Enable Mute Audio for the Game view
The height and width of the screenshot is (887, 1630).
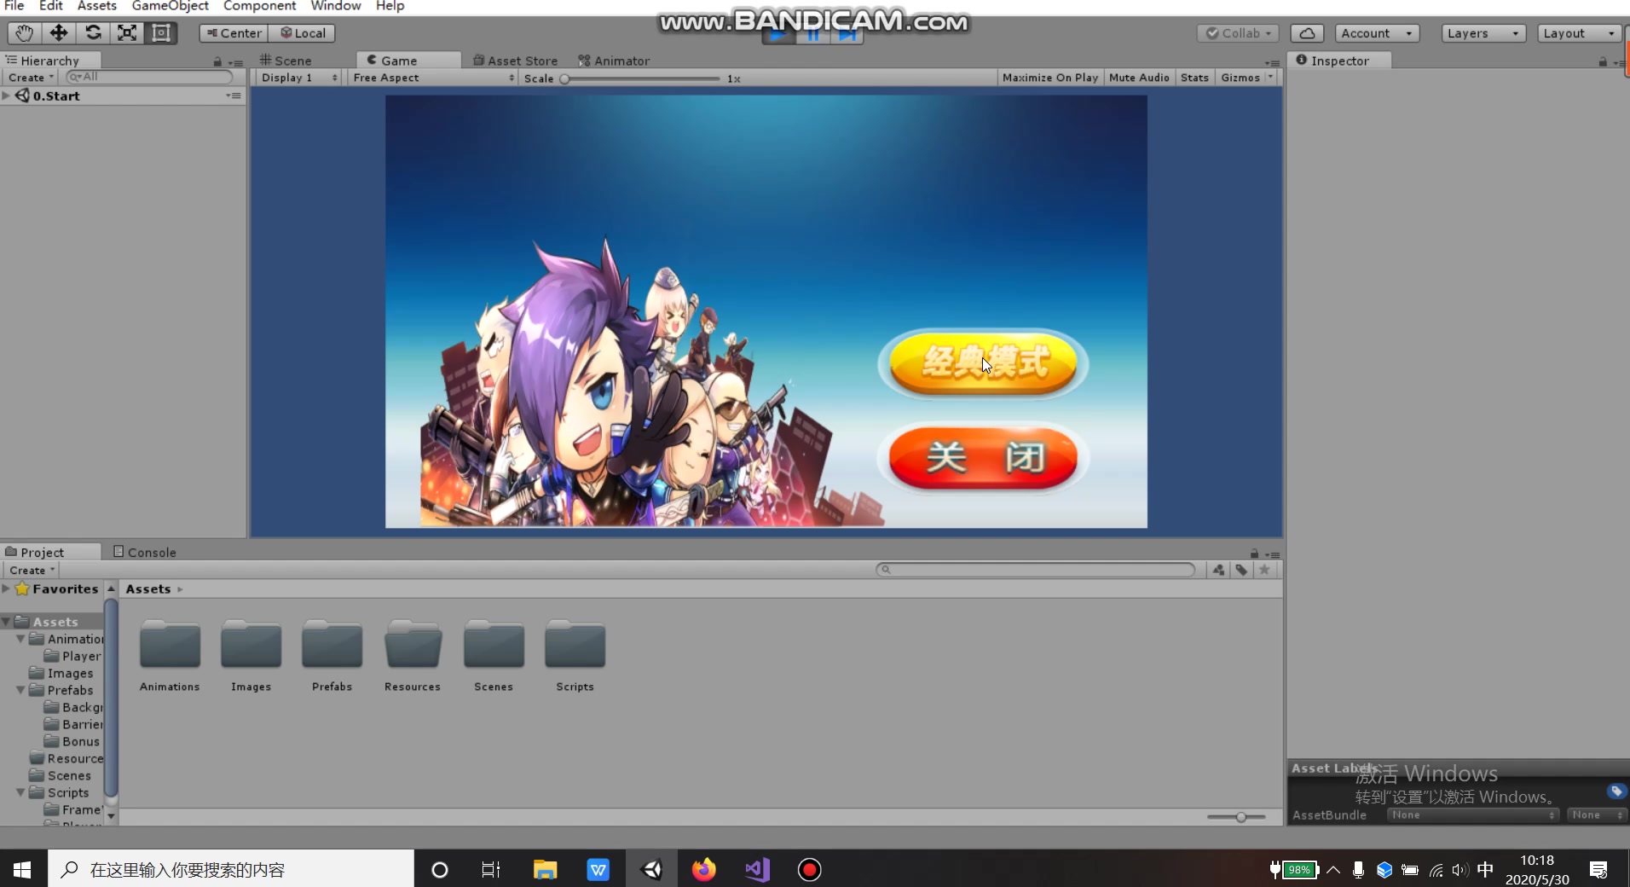coord(1137,78)
